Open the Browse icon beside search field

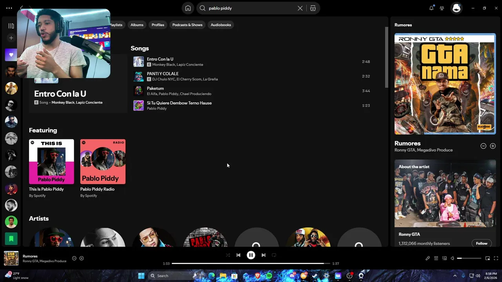tap(313, 8)
